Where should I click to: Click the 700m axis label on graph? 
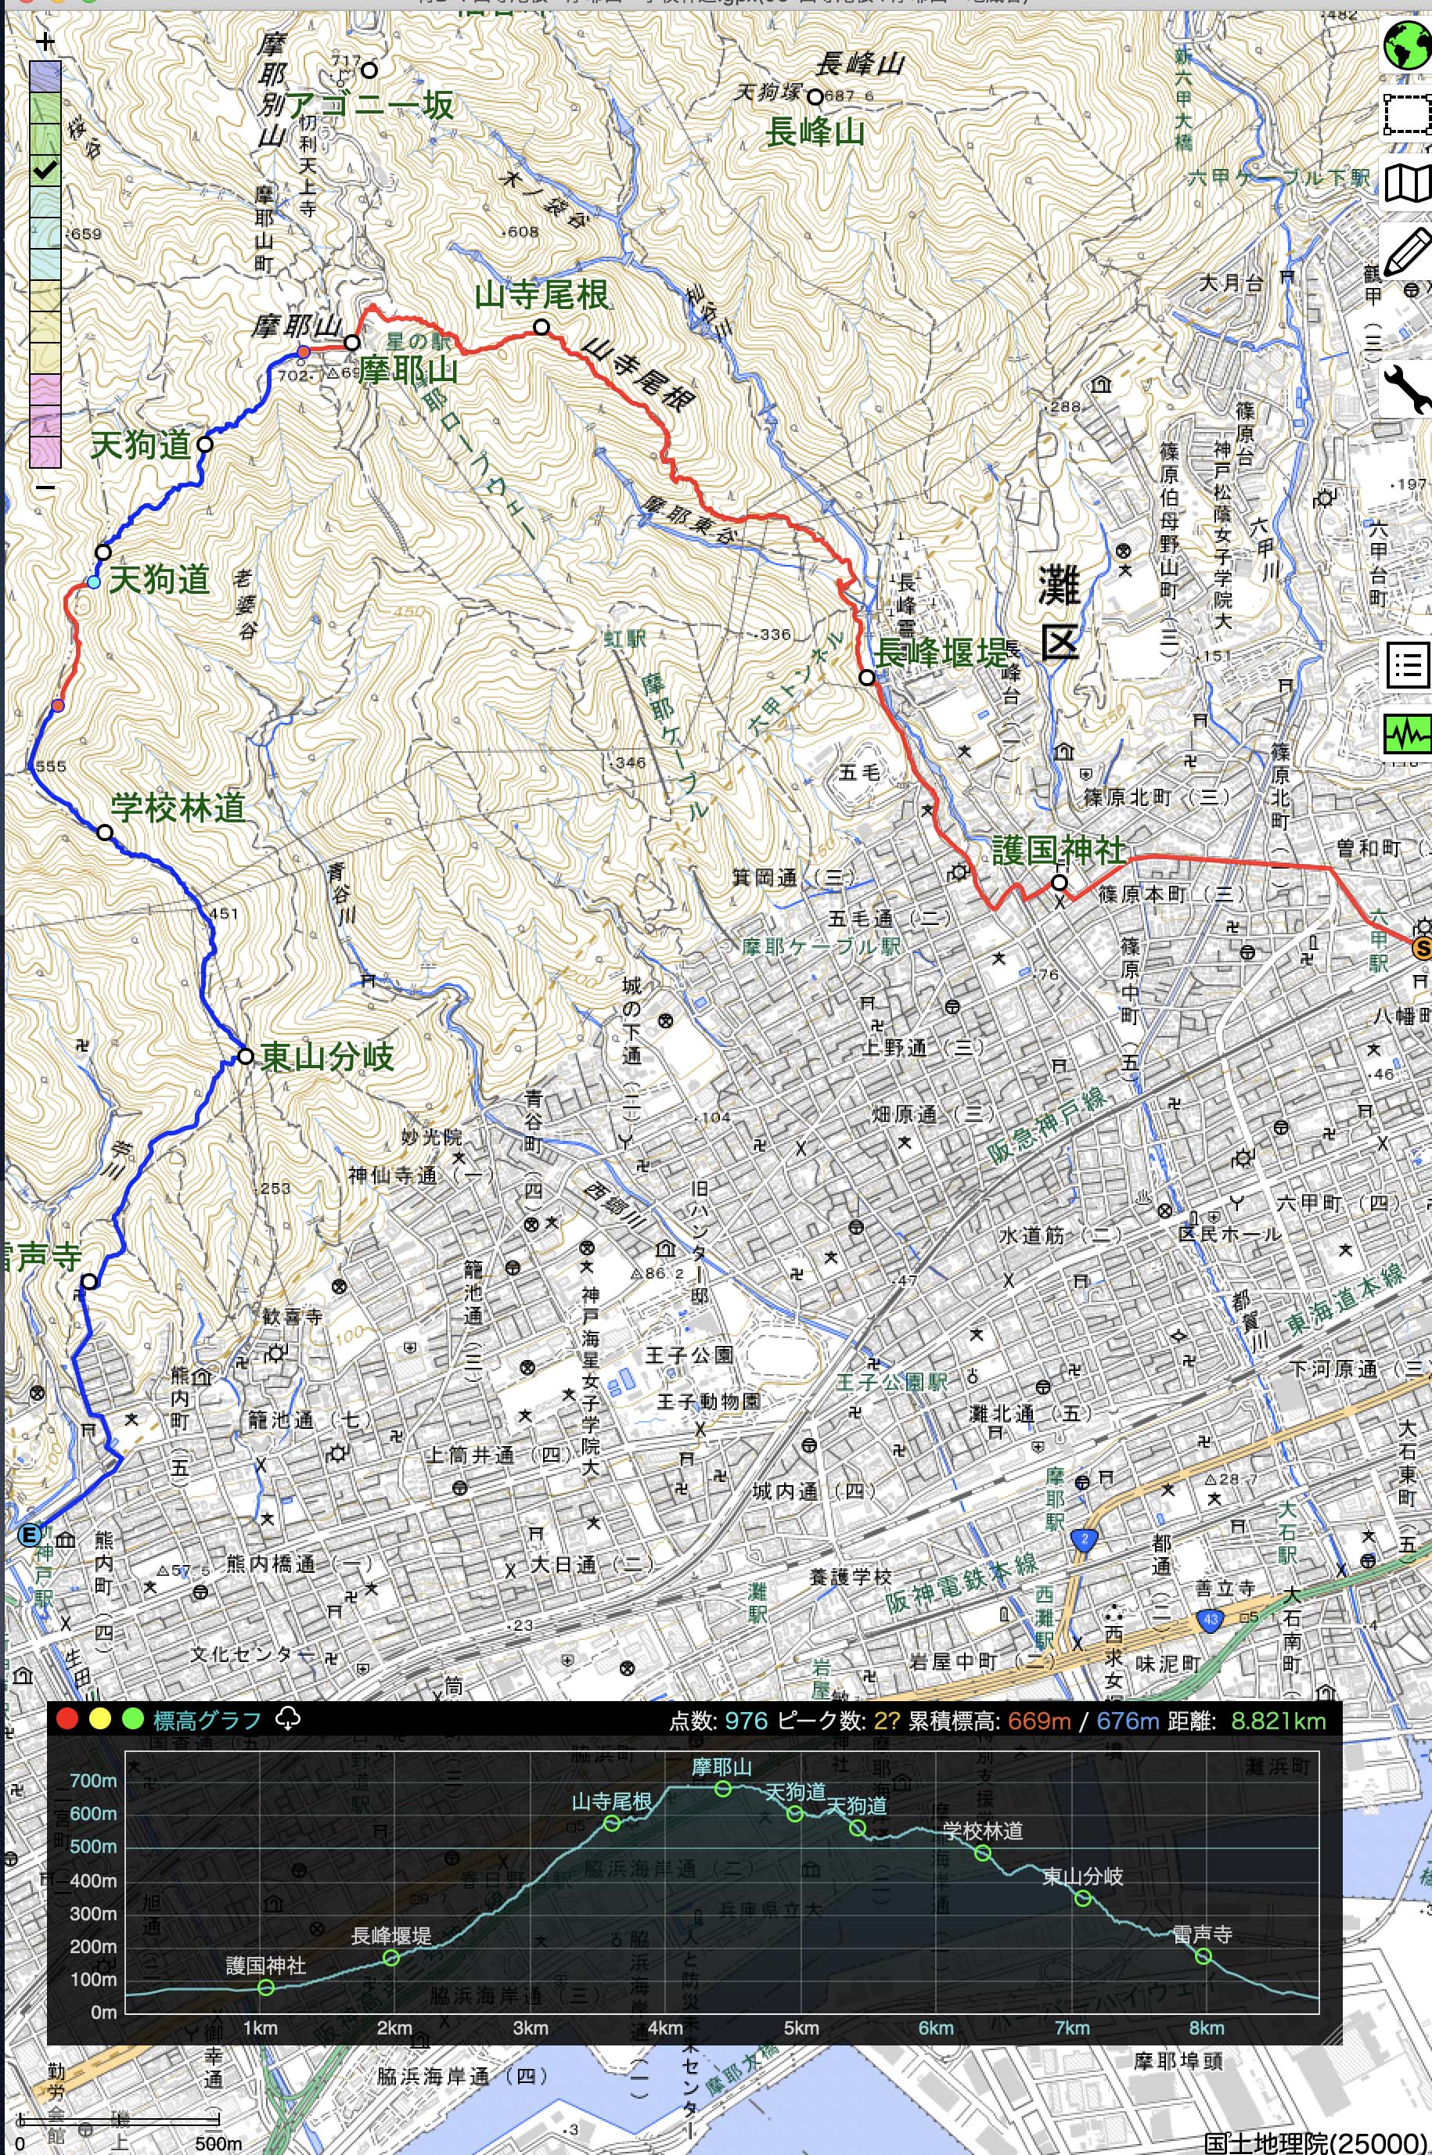(x=93, y=1781)
